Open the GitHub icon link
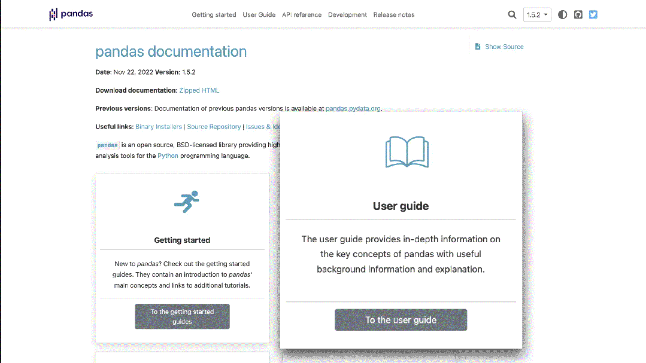The height and width of the screenshot is (363, 646). 578,15
